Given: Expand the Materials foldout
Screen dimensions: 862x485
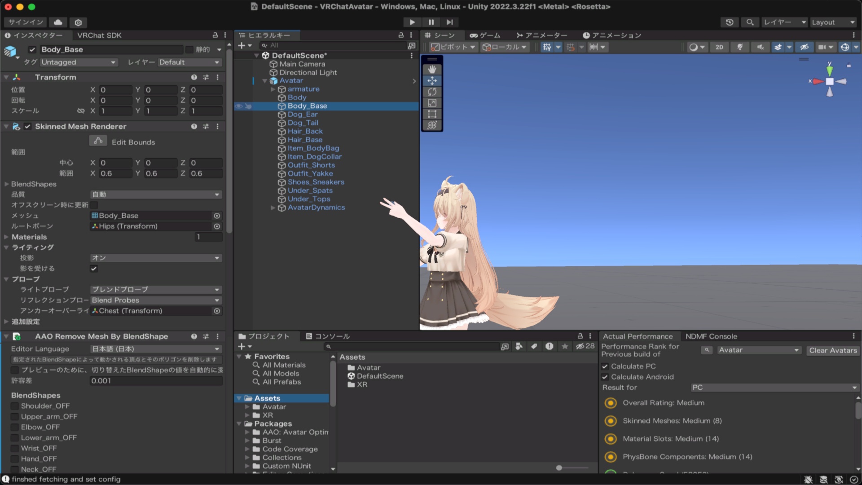Looking at the screenshot, I should (x=6, y=237).
